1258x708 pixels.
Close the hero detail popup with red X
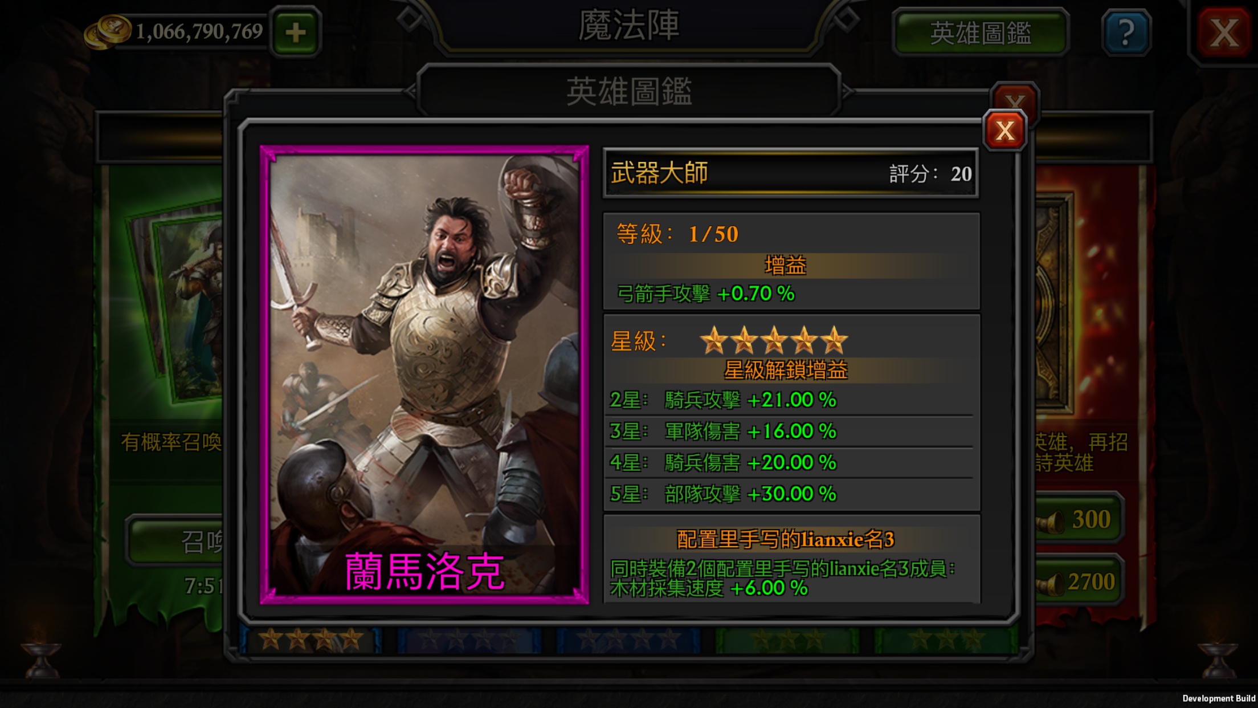coord(1005,131)
